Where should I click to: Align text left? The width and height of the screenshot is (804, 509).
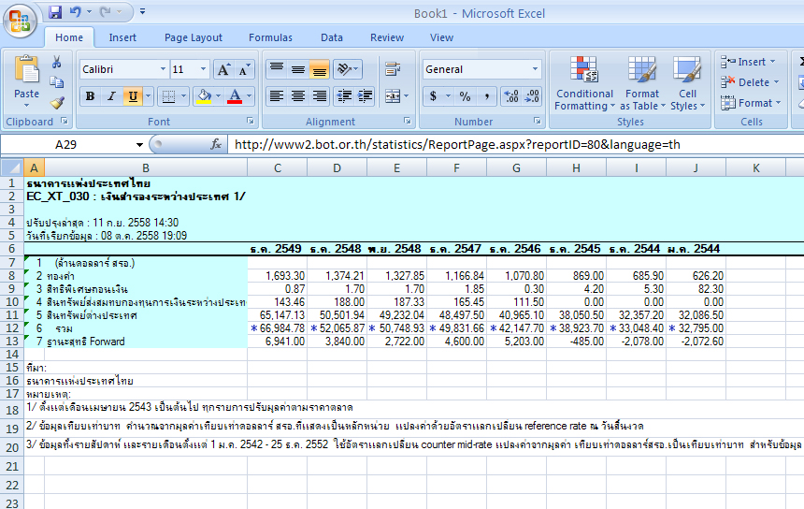point(277,96)
